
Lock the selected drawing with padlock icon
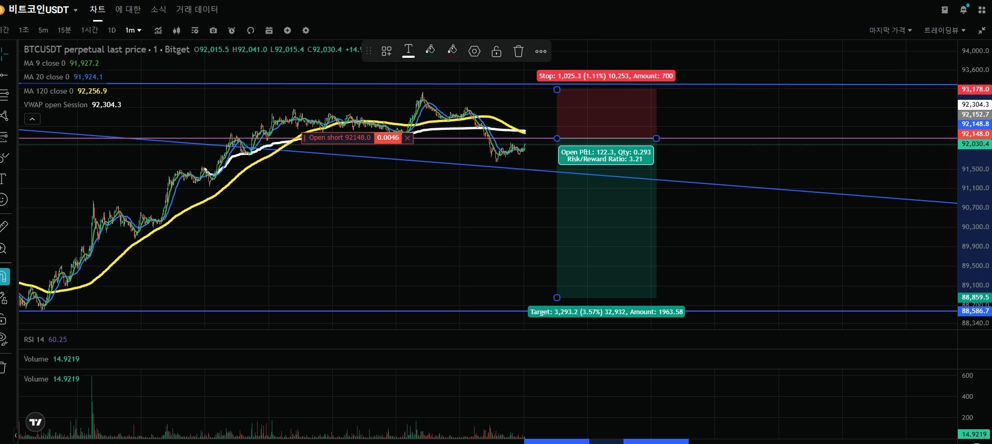pos(496,51)
